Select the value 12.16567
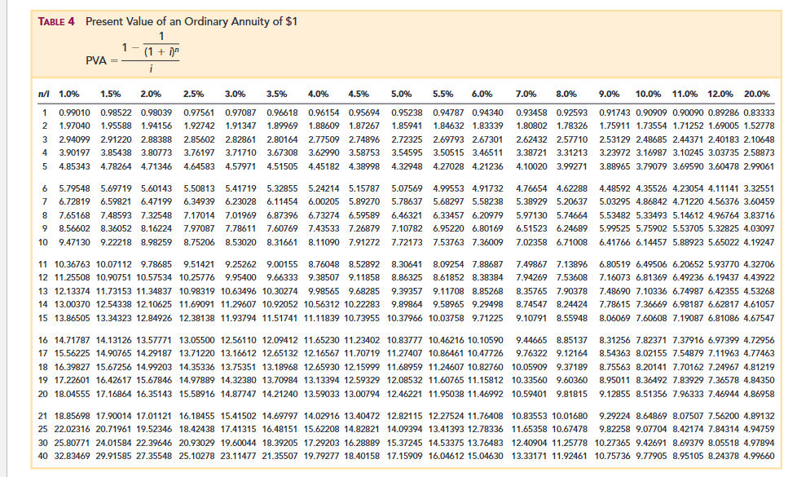The width and height of the screenshot is (788, 477). [322, 353]
